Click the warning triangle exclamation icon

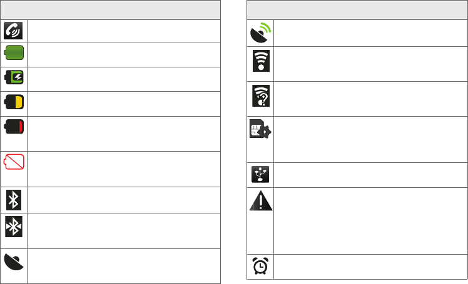[261, 200]
